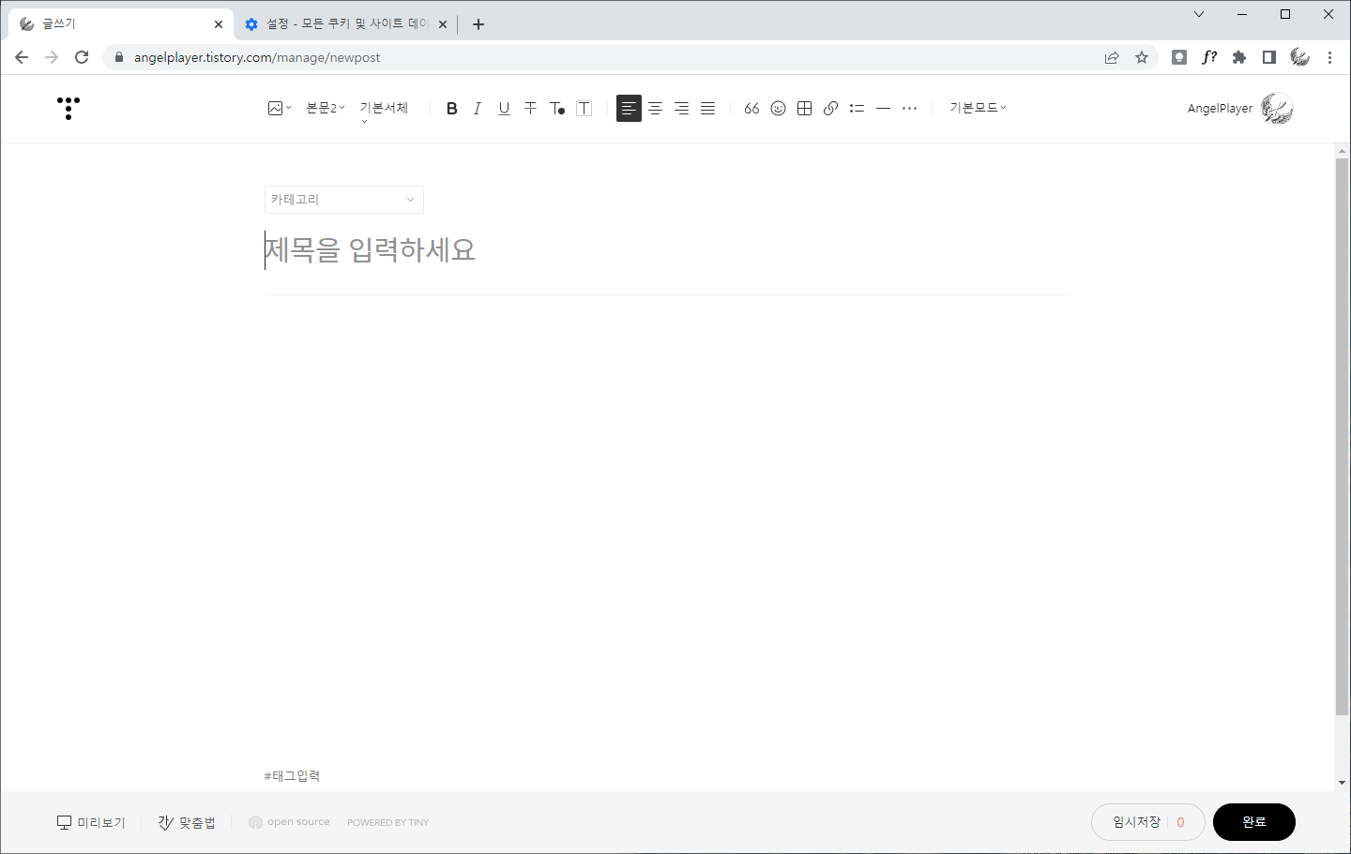Click the post title input field
Screen dimensions: 1351x854
(667, 250)
